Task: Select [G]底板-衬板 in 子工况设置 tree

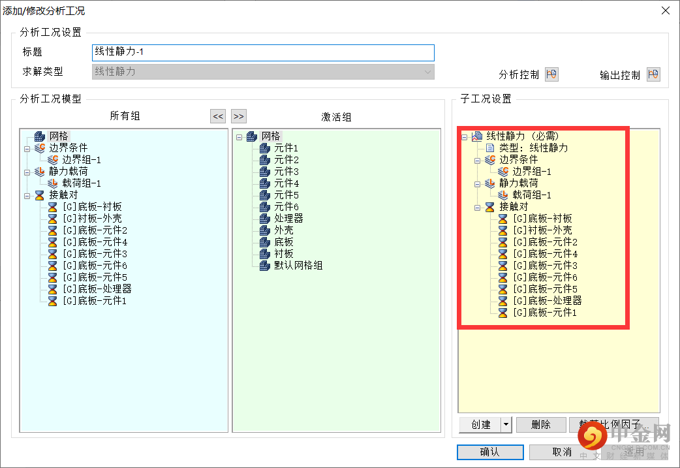Action: coord(542,219)
